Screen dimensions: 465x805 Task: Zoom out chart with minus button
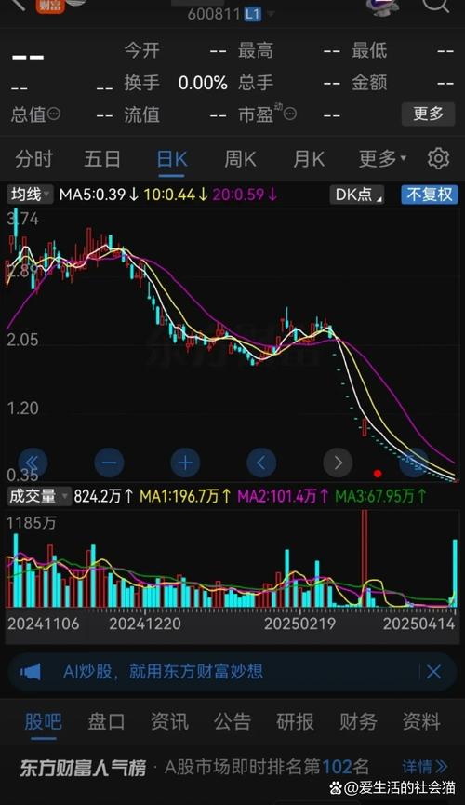[x=109, y=463]
